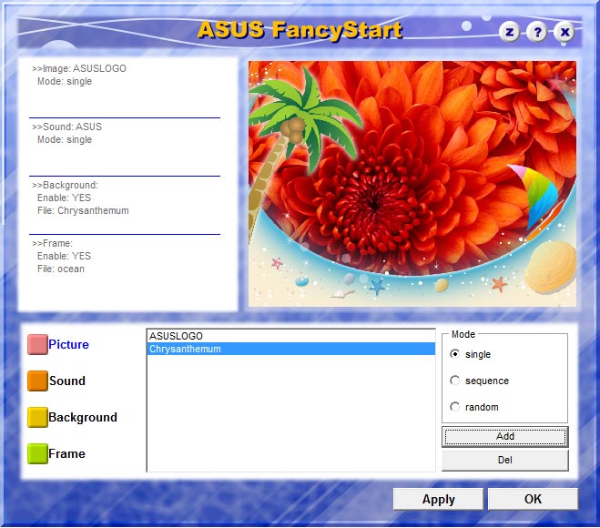
Task: Click the pink Picture icon square
Action: [37, 344]
